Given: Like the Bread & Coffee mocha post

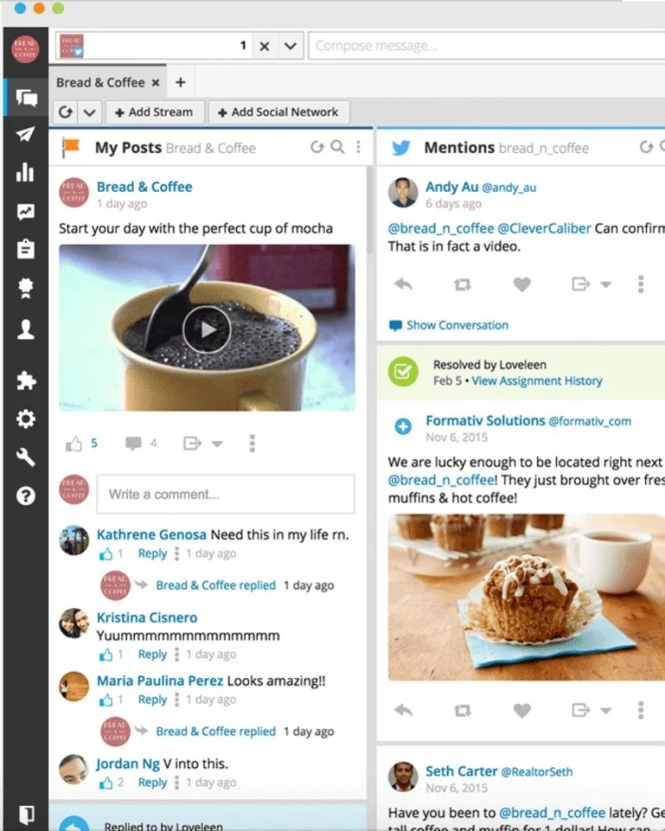Looking at the screenshot, I should [x=75, y=444].
